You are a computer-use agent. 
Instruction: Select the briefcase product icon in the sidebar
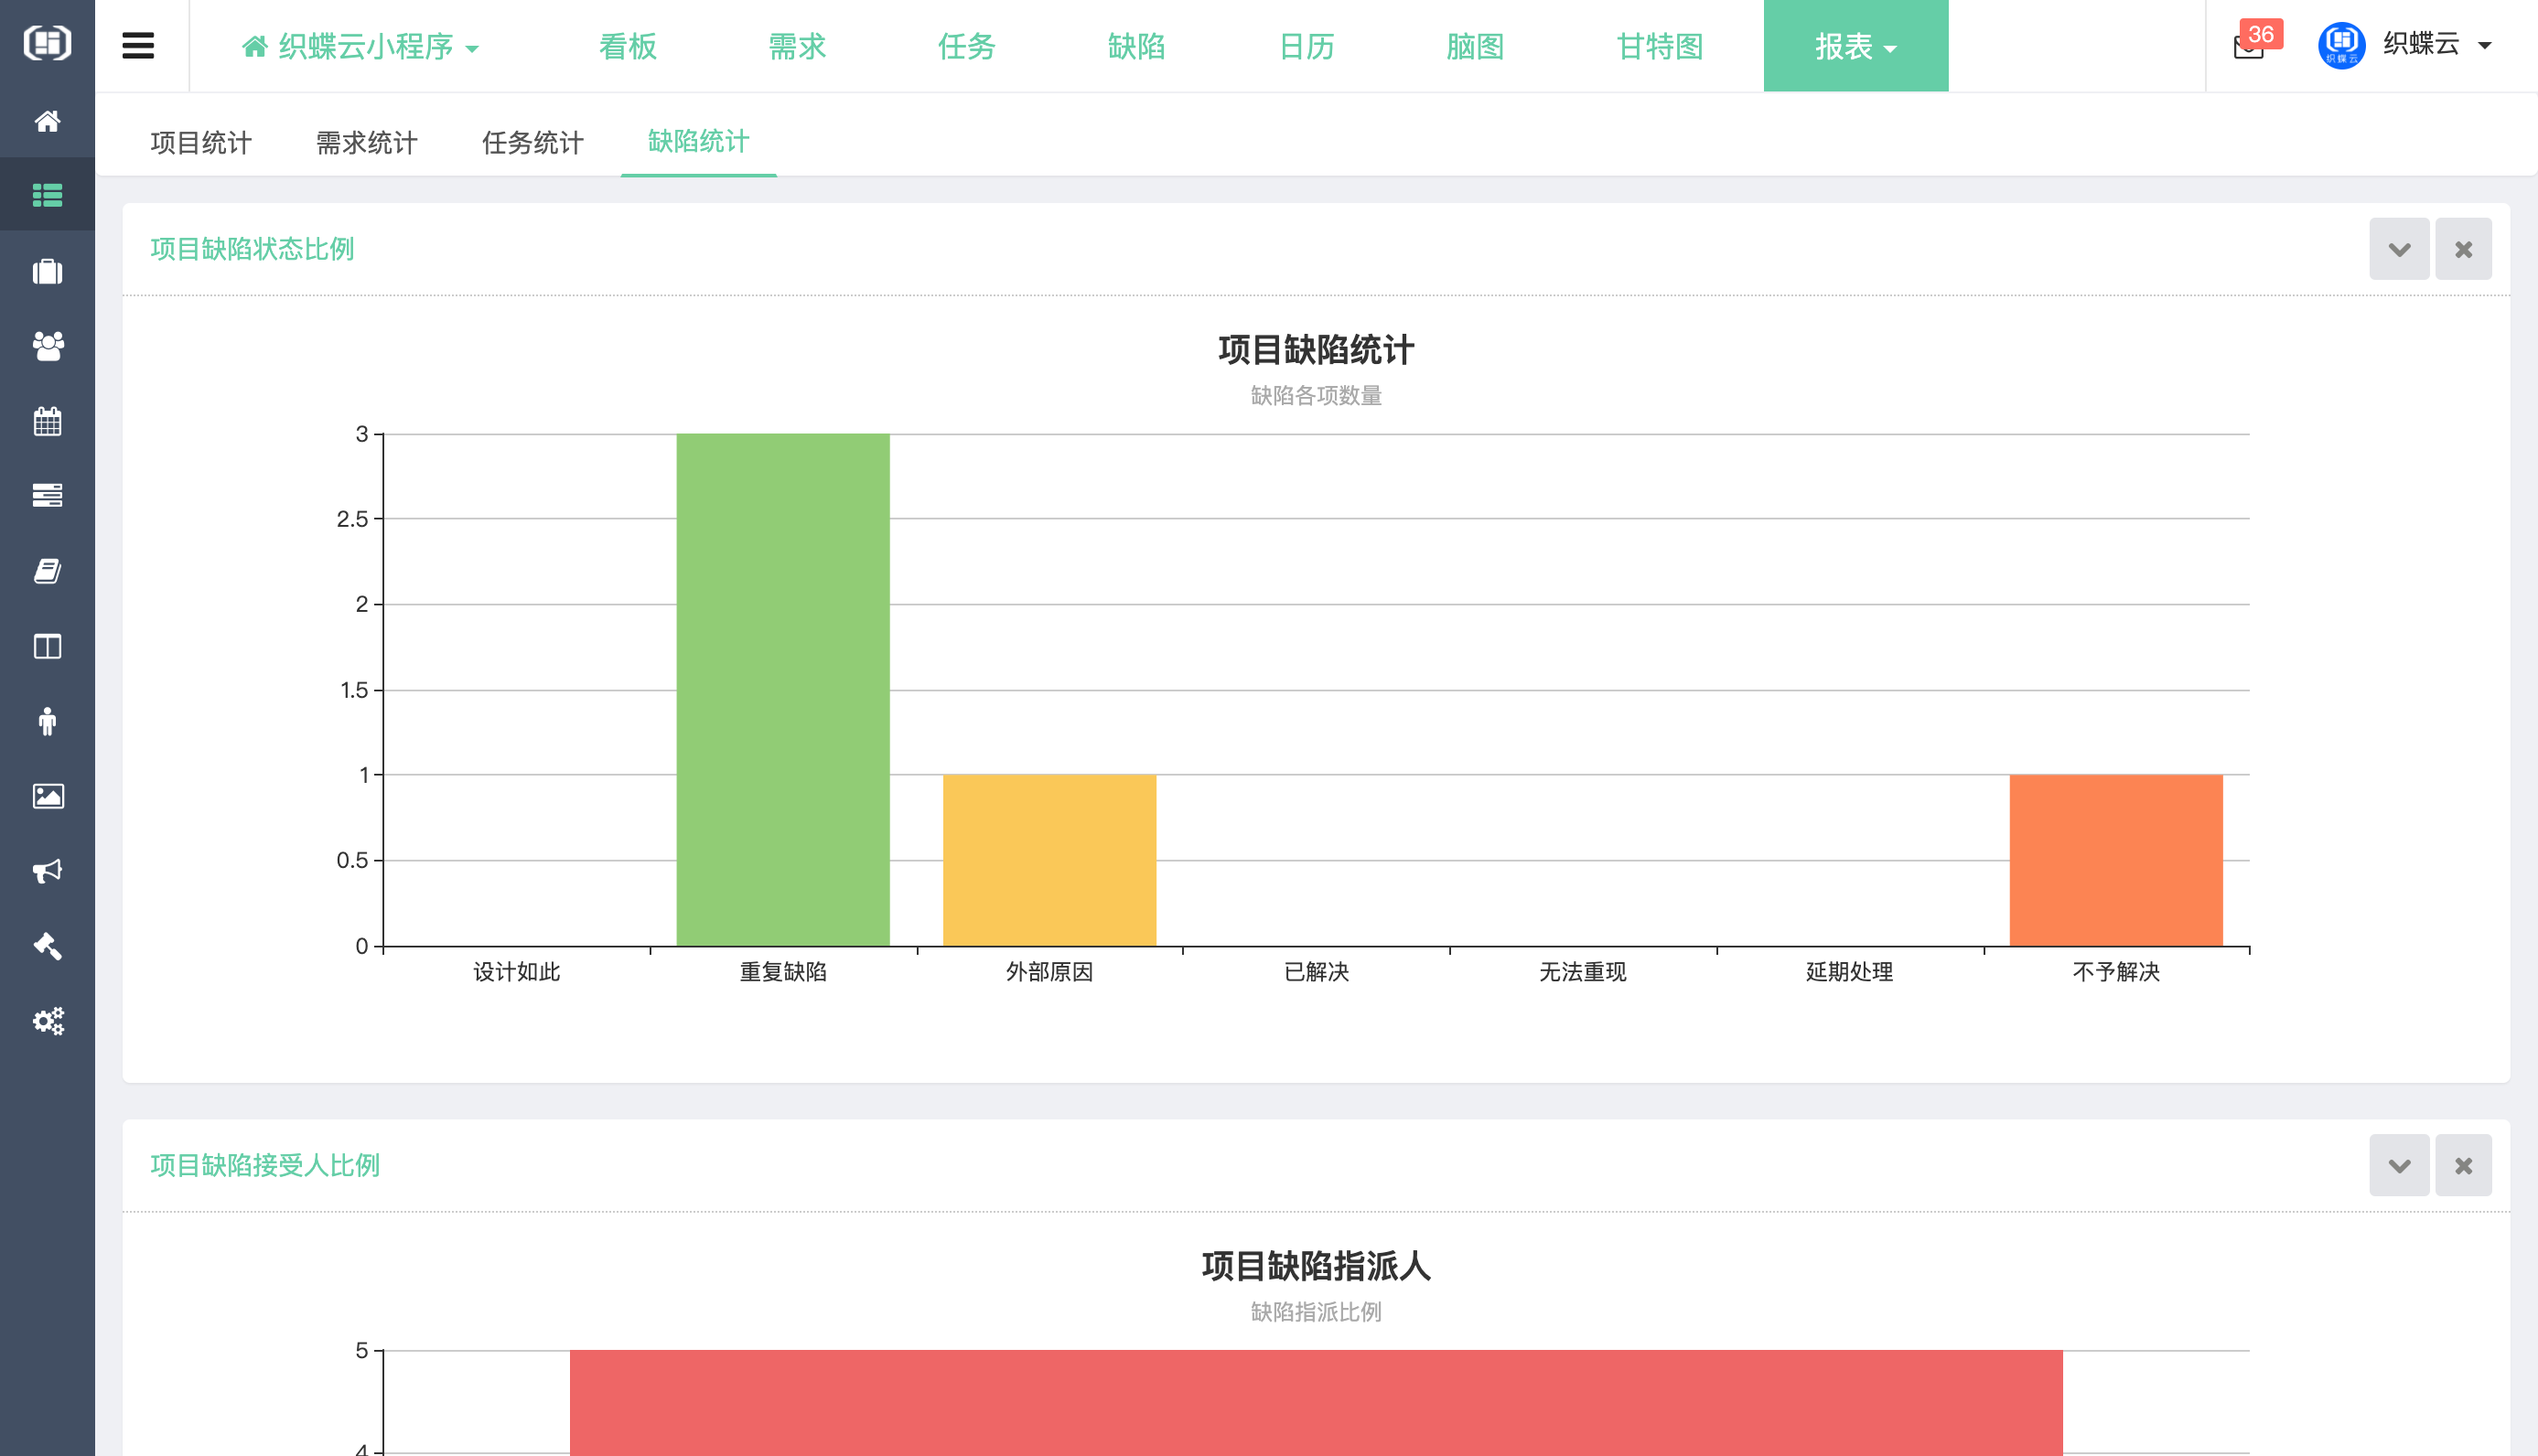pyautogui.click(x=47, y=271)
